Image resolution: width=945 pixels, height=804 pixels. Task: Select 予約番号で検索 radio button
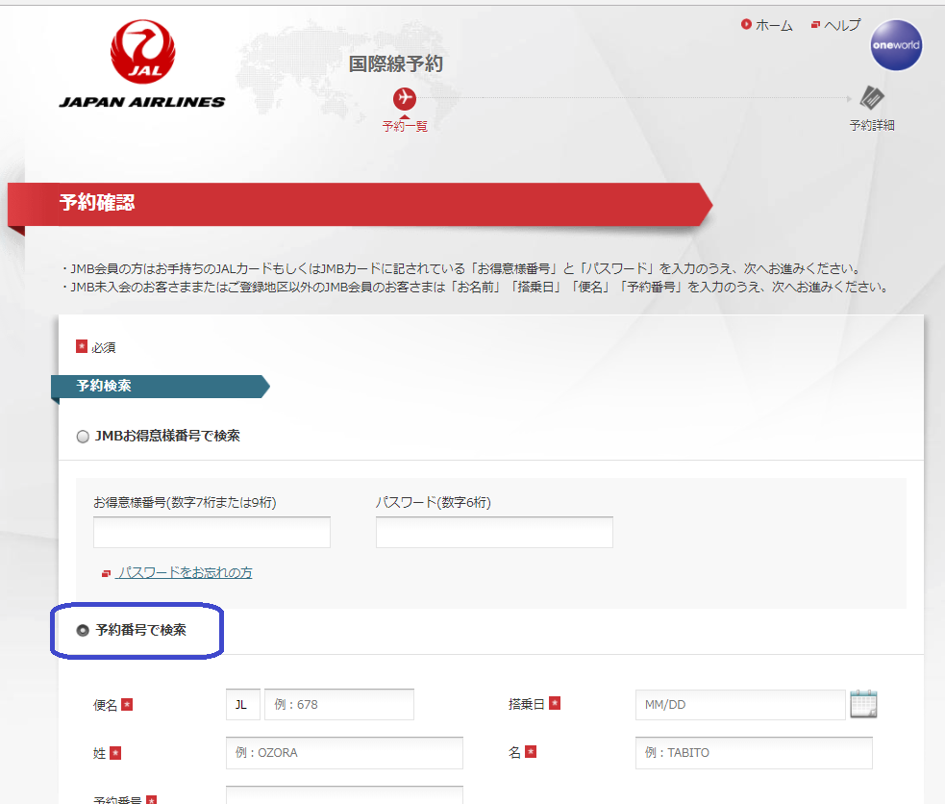(83, 631)
